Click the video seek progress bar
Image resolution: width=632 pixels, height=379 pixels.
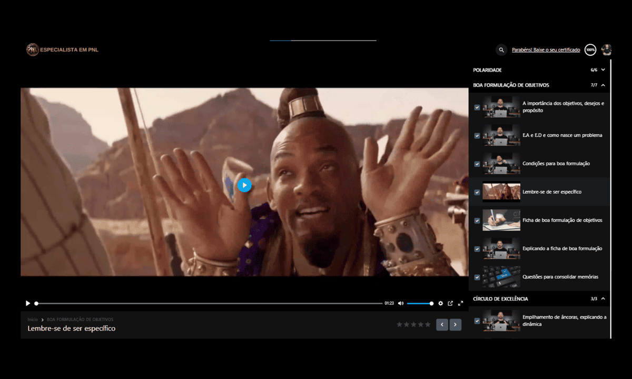pyautogui.click(x=209, y=303)
